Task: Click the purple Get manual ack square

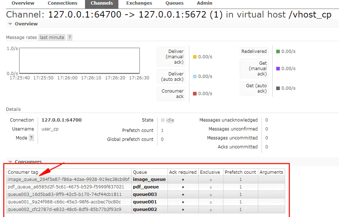Action: 278,69
